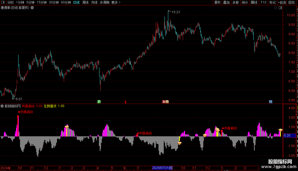Click the green 跌 marker icon
This screenshot has height=171, width=298.
[99, 102]
